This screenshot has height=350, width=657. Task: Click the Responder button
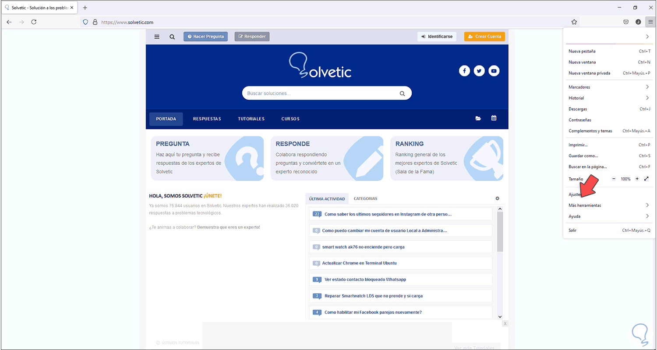(252, 37)
